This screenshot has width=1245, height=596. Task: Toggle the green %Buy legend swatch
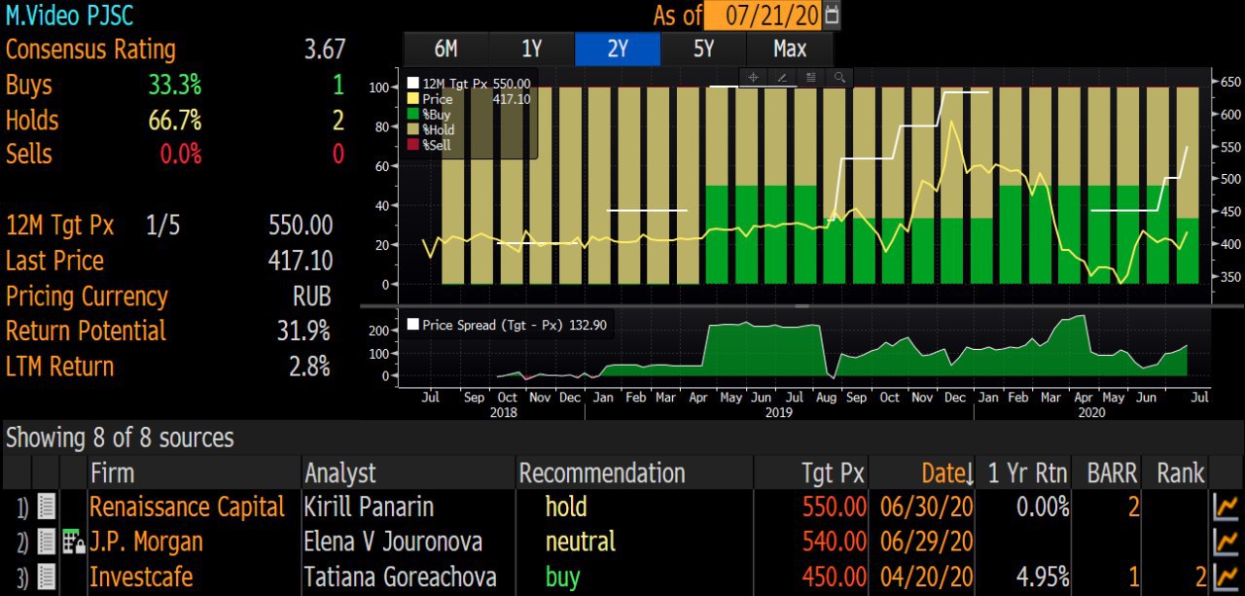pyautogui.click(x=413, y=114)
